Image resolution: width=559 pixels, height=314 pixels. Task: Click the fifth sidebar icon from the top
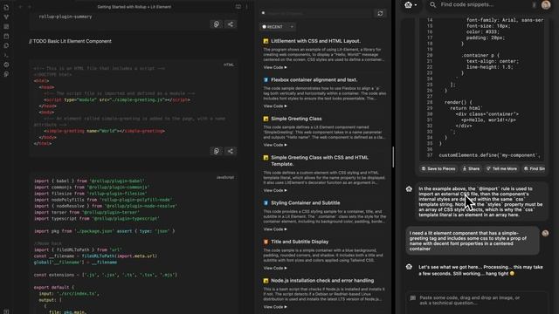pos(6,45)
